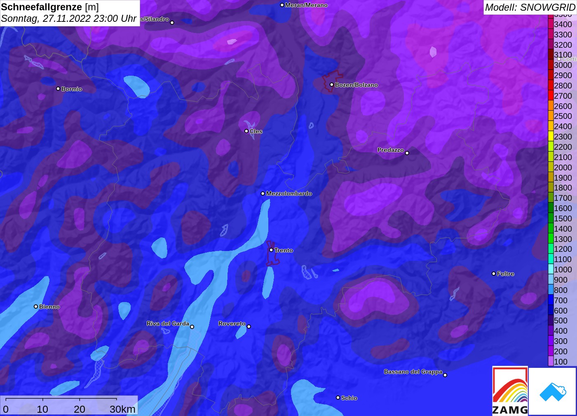Viewport: 577px width, 416px height.
Task: Click the Cles city marker dot
Action: pos(246,131)
